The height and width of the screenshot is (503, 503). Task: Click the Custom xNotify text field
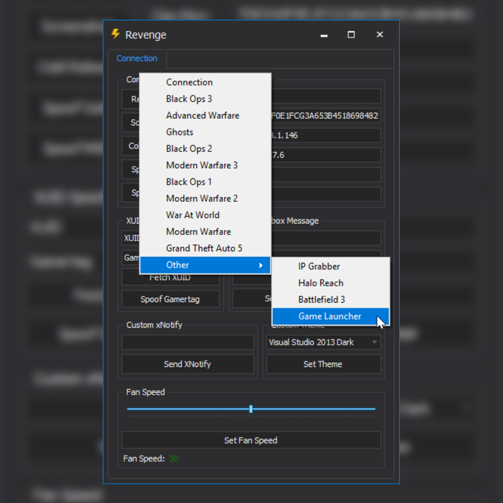click(188, 342)
